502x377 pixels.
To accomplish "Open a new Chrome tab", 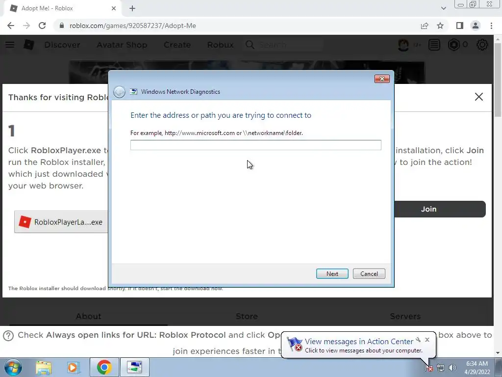I will click(132, 8).
